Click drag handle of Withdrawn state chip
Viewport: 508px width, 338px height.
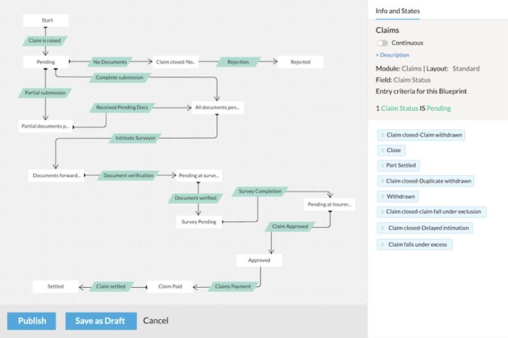click(383, 197)
